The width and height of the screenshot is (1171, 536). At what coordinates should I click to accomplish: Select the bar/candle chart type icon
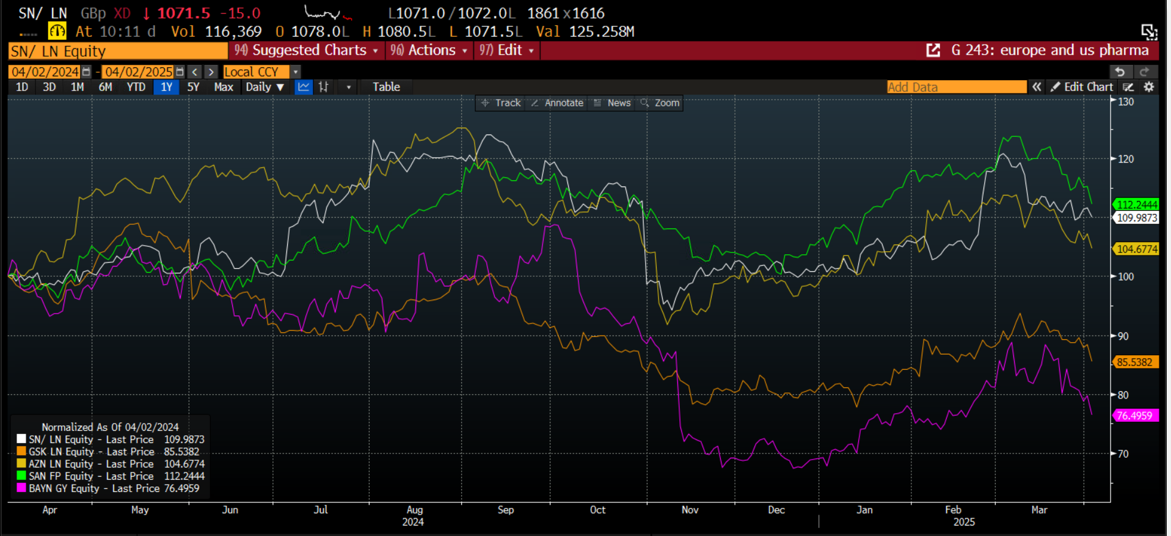[324, 87]
